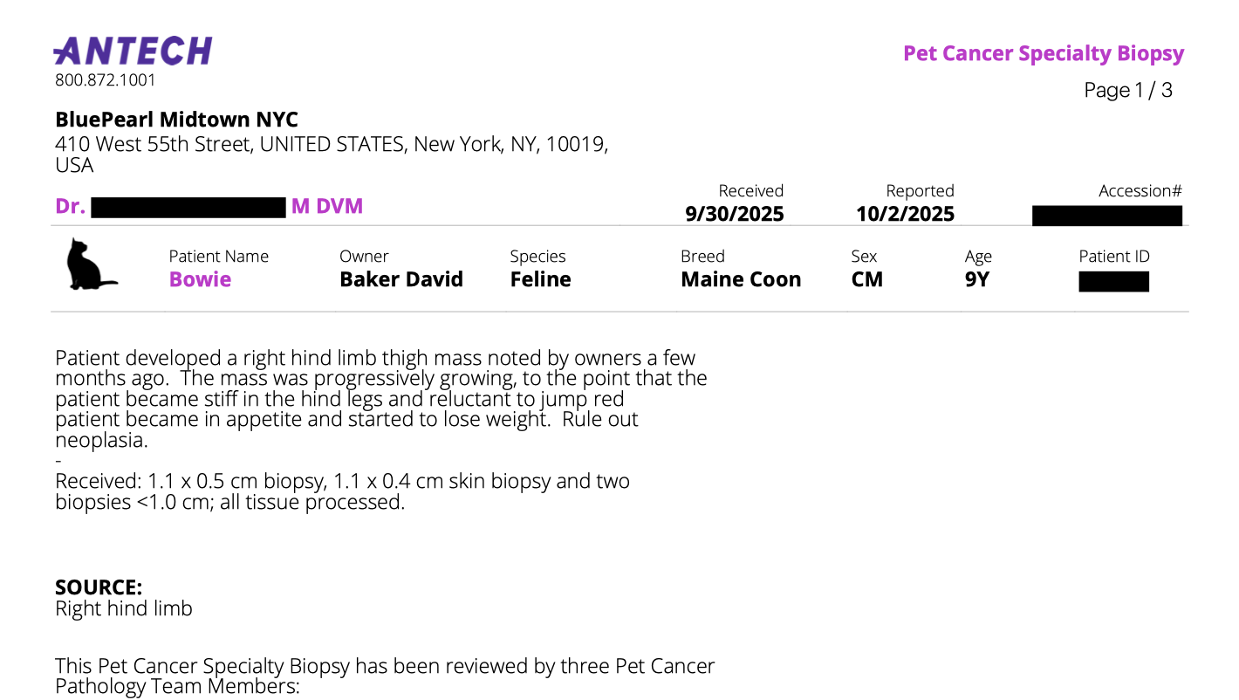The image size is (1239, 700).
Task: Click the Received date 9/30/2025
Action: tap(734, 214)
